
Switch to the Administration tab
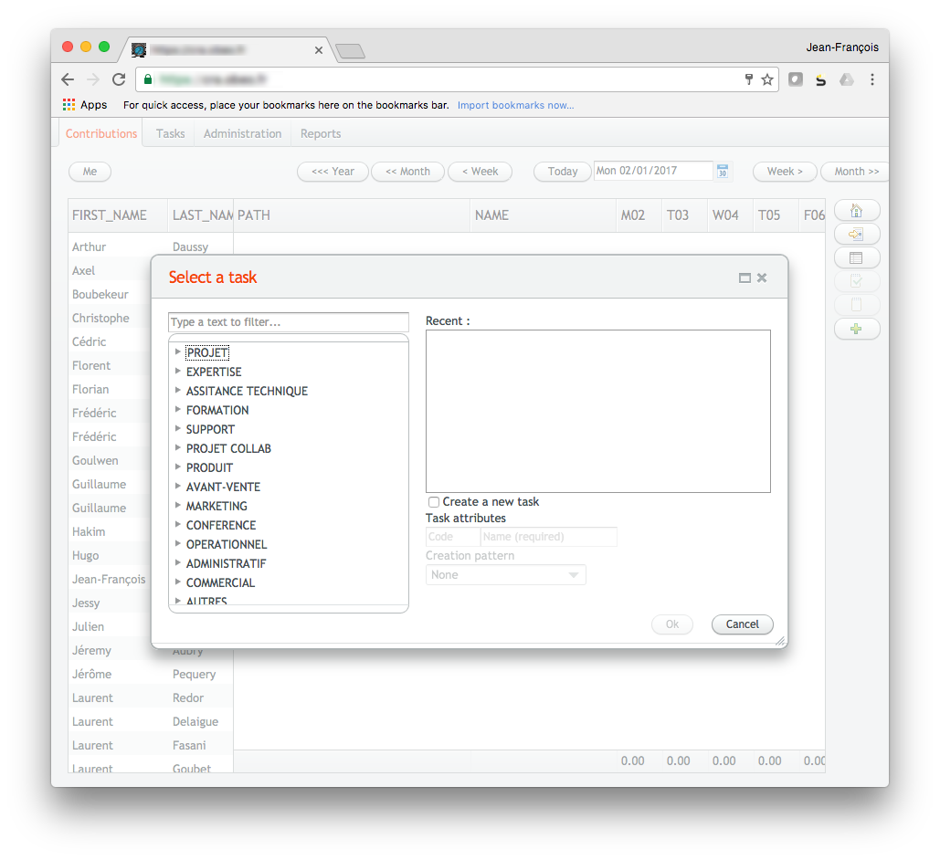tap(242, 133)
